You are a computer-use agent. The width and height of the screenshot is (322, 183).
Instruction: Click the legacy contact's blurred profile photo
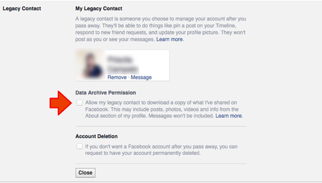point(89,65)
